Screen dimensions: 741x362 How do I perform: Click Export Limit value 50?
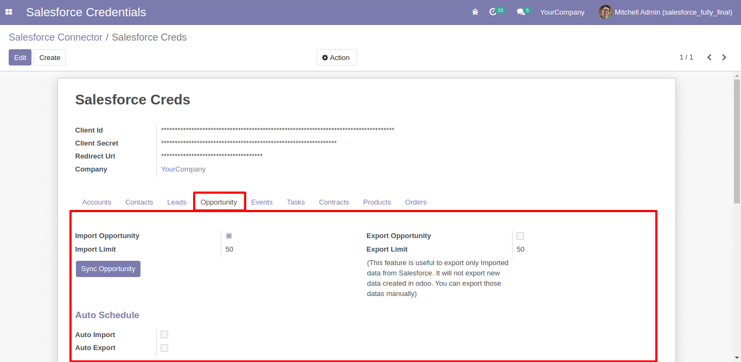pos(521,249)
